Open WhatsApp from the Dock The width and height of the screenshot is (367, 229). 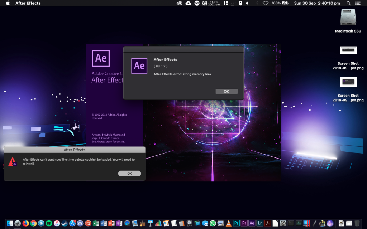[213, 223]
